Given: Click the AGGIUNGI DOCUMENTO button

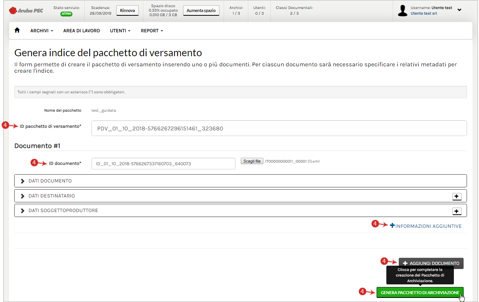Looking at the screenshot, I should [x=431, y=263].
